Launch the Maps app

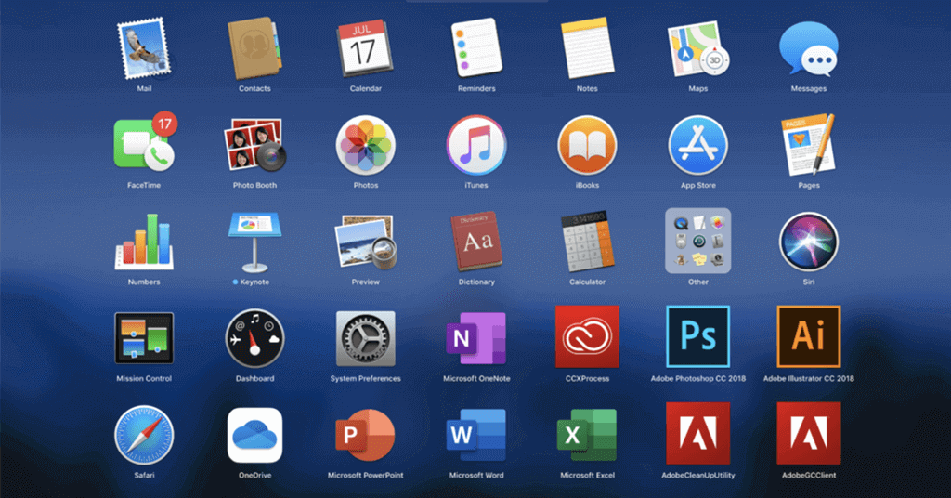698,48
